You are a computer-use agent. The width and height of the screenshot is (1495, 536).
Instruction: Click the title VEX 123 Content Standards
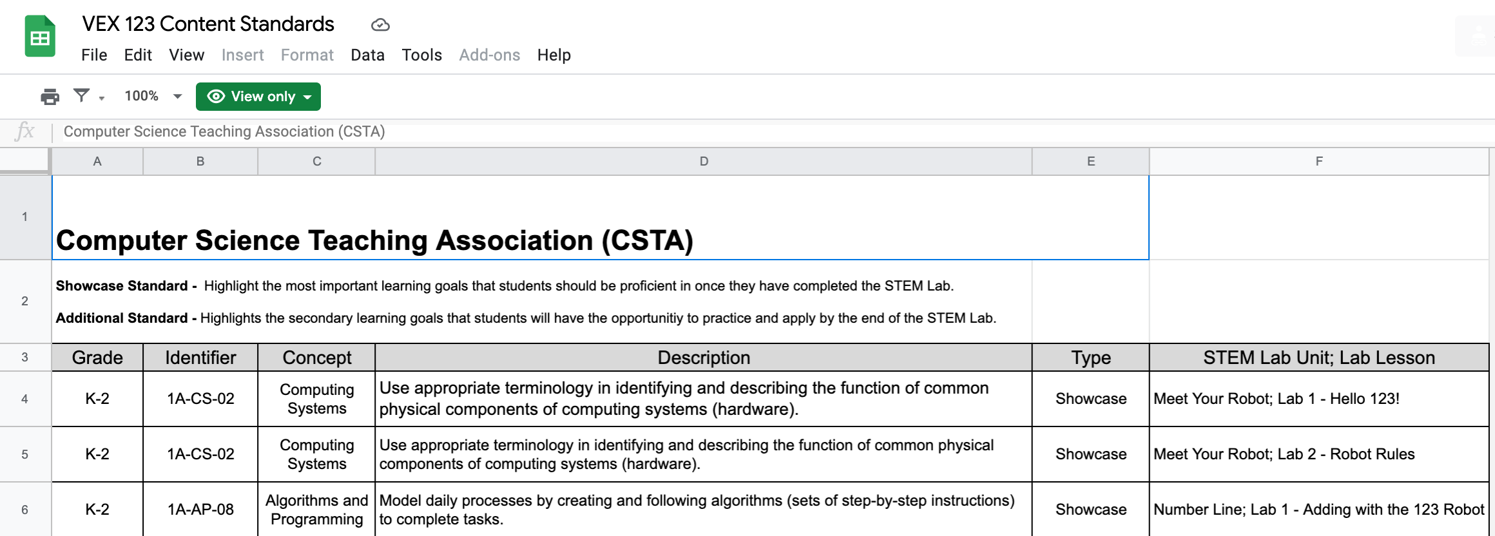pyautogui.click(x=208, y=23)
